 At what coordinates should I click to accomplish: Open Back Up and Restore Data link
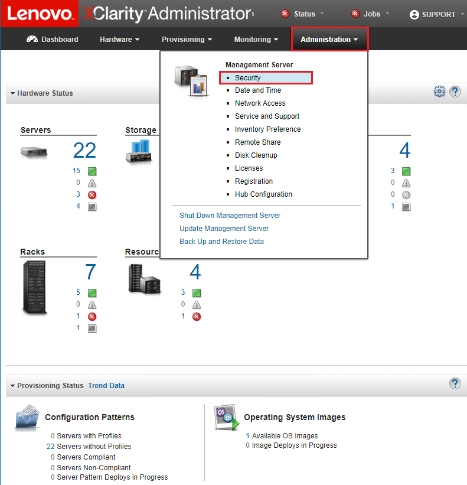pyautogui.click(x=221, y=242)
